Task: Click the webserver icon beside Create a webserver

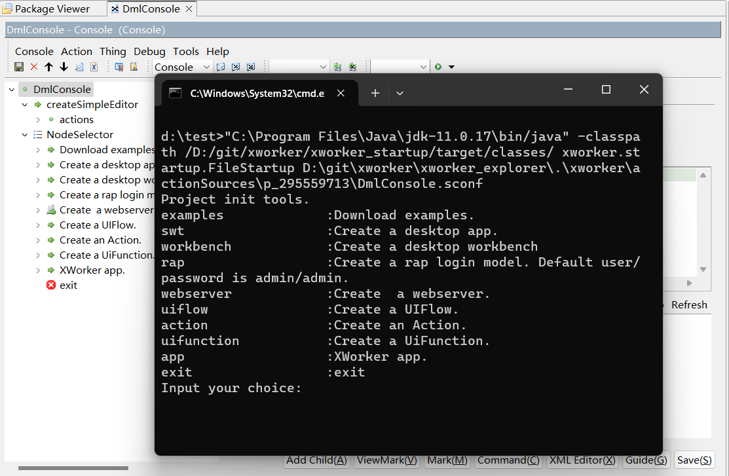Action: (52, 210)
